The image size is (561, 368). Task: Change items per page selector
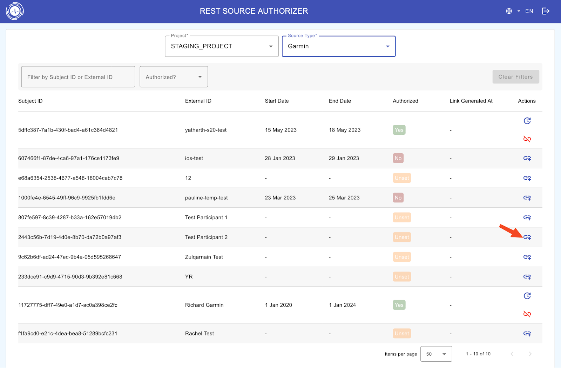[x=436, y=354]
